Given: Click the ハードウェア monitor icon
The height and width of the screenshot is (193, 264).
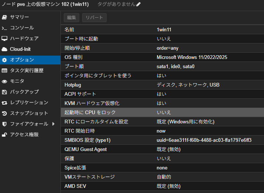Looking at the screenshot, I should coord(4,39).
